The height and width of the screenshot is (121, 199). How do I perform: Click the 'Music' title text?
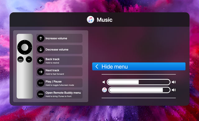[x=104, y=20]
